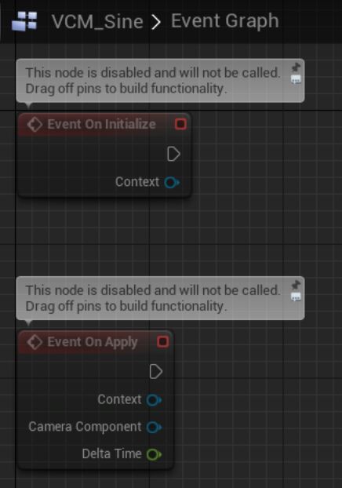Click the Context pin on Event On Initialize
Screen dimensions: 342x488
[172, 182]
